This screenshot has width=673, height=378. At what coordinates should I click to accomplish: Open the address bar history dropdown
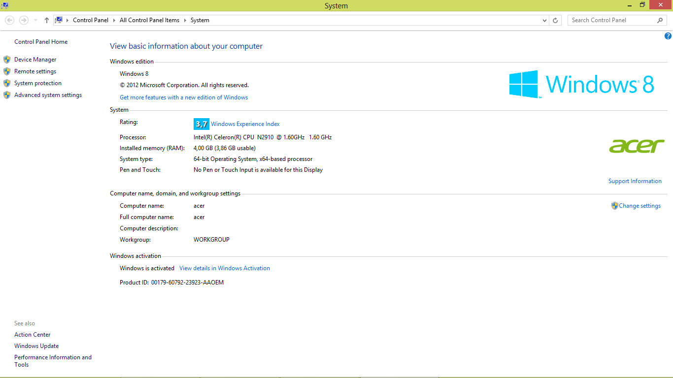click(x=544, y=21)
